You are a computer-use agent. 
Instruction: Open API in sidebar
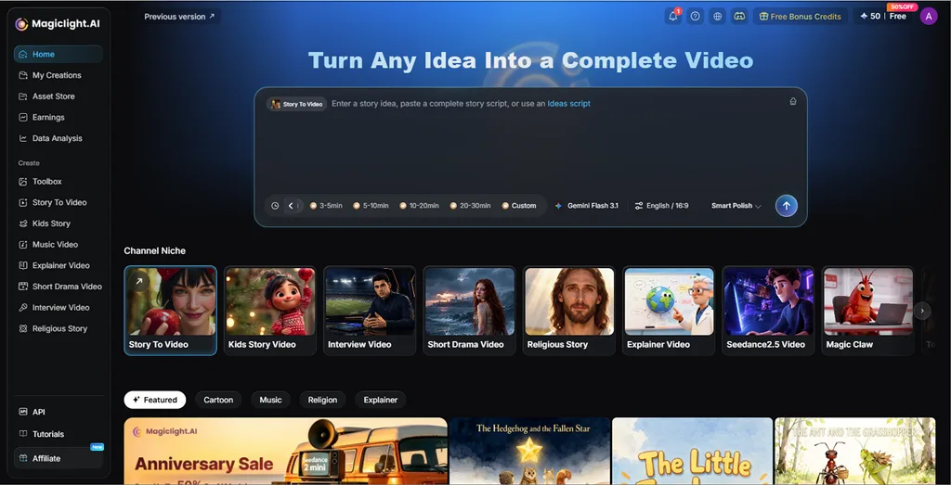point(59,412)
